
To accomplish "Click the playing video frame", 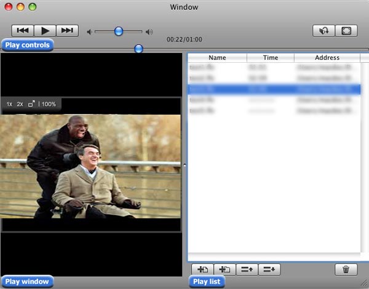I will coord(90,166).
